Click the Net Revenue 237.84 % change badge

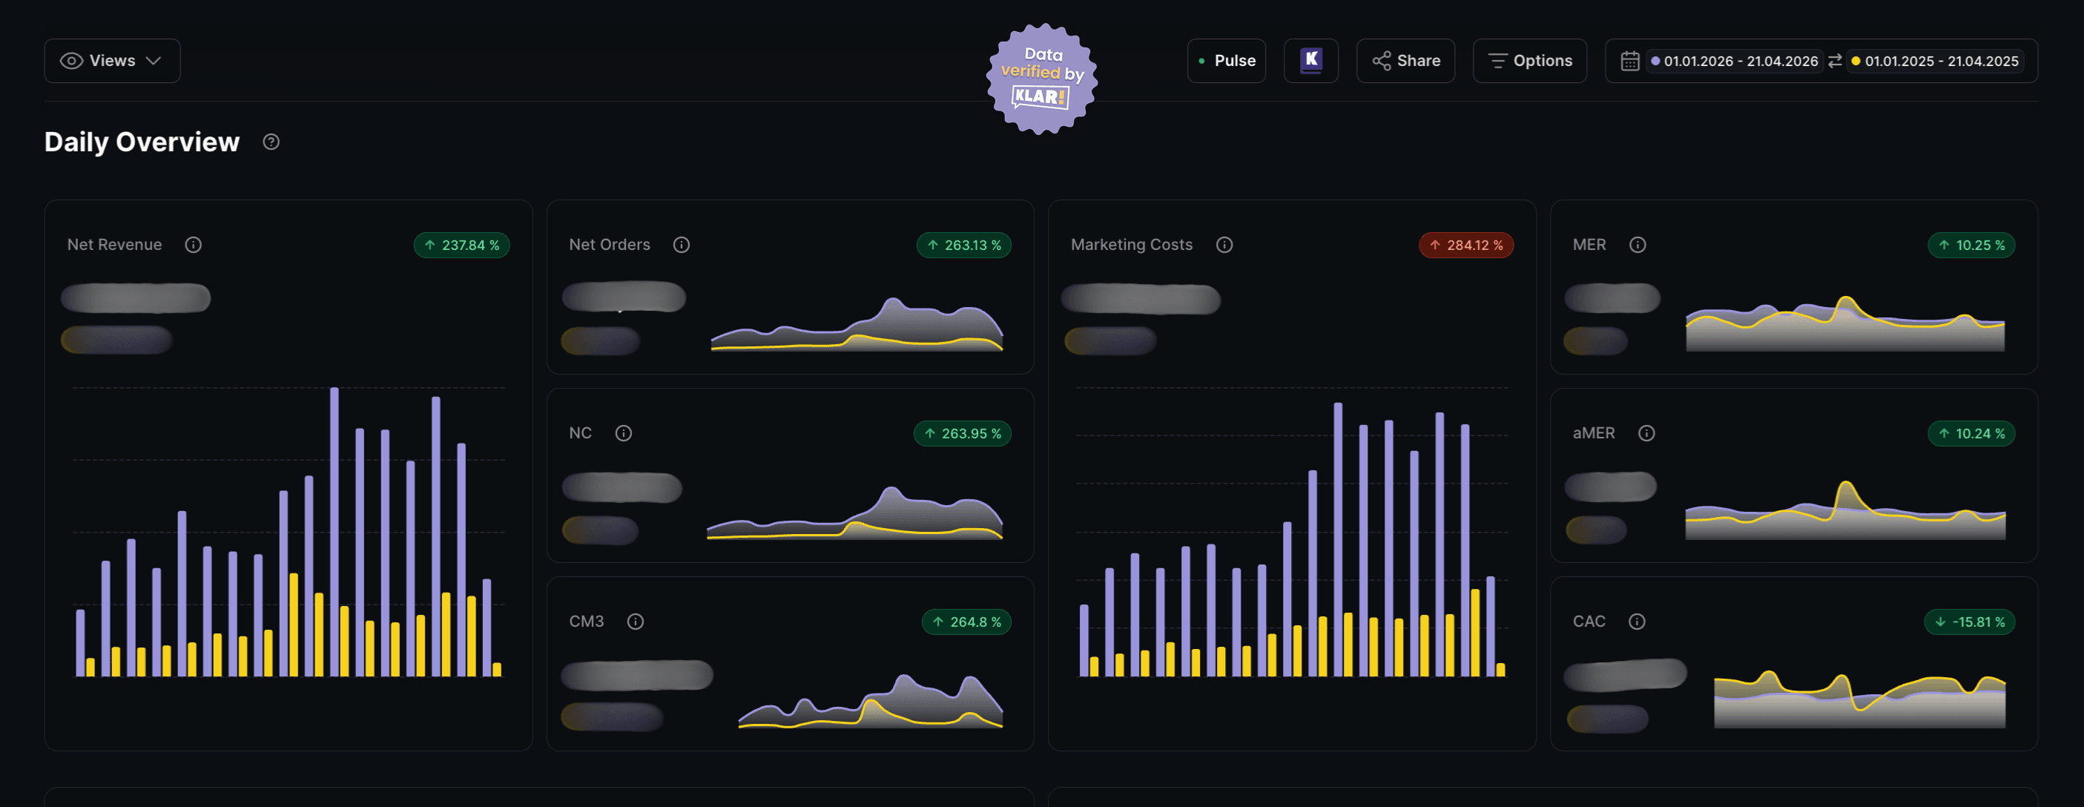tap(462, 245)
